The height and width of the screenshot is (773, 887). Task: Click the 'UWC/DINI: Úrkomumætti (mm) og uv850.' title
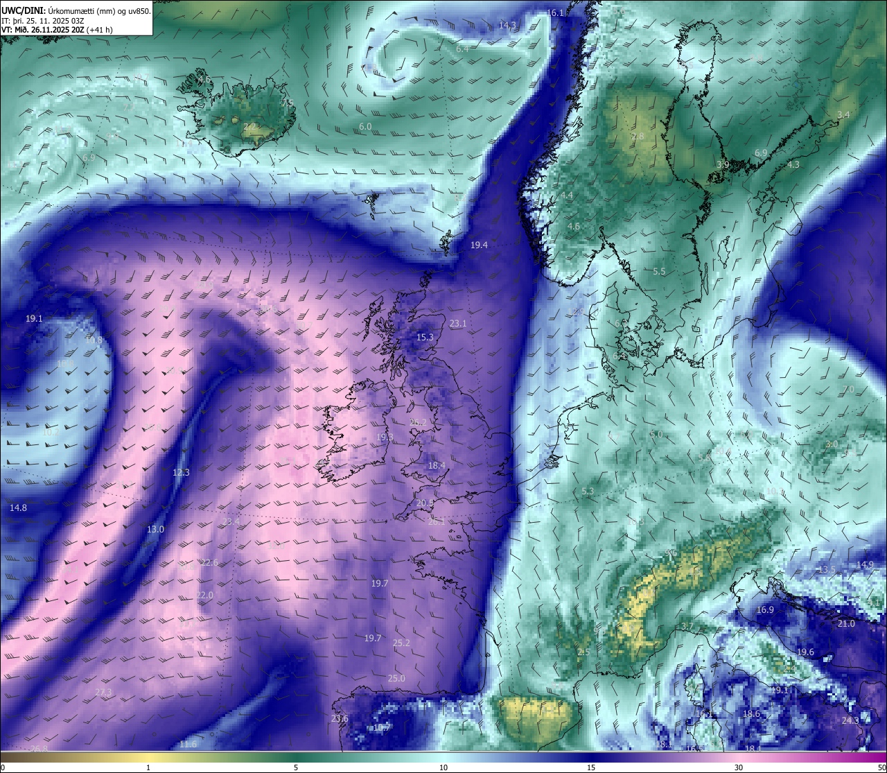(x=76, y=11)
